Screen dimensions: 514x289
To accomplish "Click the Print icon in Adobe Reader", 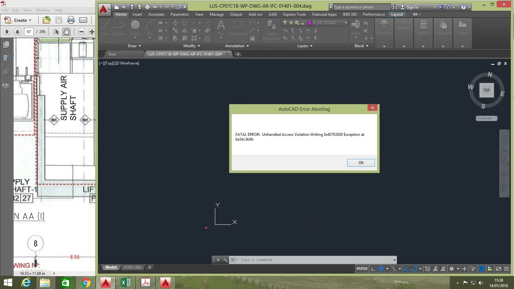I will 71,20.
